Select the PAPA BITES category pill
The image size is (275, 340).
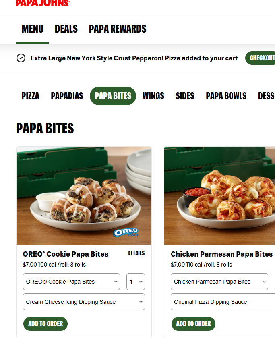[113, 96]
